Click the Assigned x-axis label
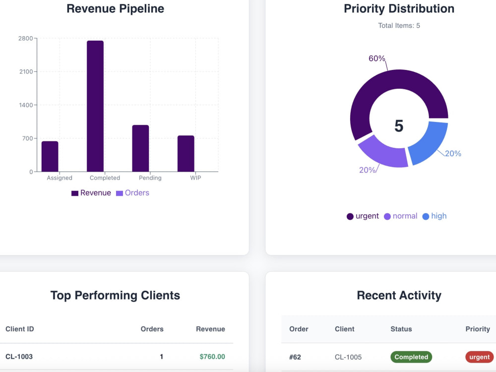This screenshot has height=372, width=496. click(60, 178)
